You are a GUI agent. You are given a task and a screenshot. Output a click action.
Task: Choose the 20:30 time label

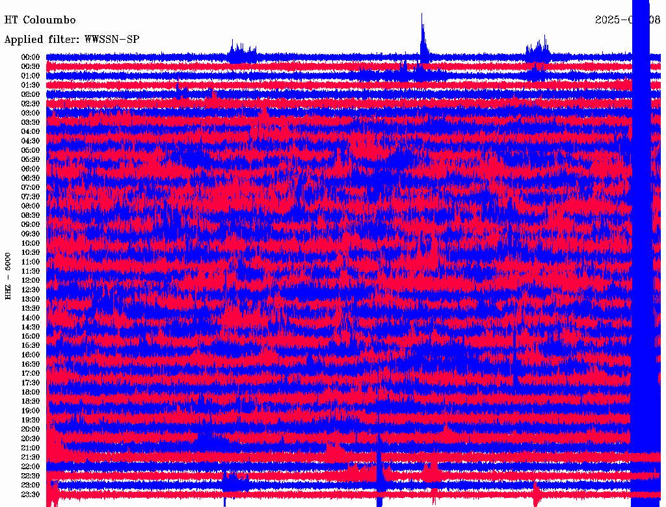click(31, 439)
